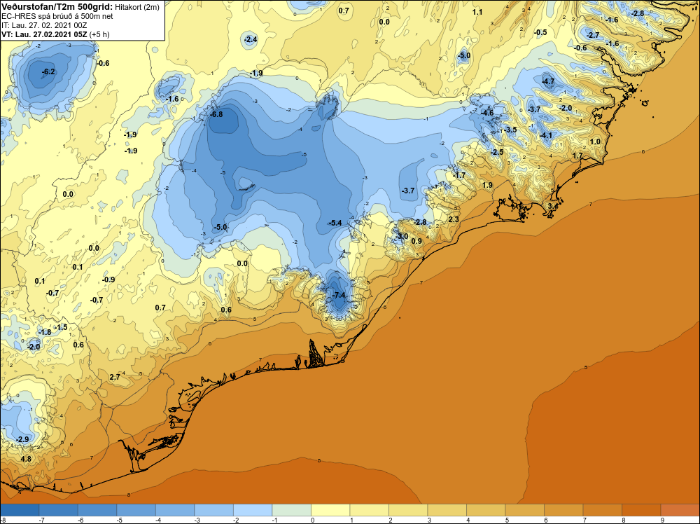Click the map title 'Veðurstofan/T2m 500grid'
700x524 pixels.
(56, 6)
